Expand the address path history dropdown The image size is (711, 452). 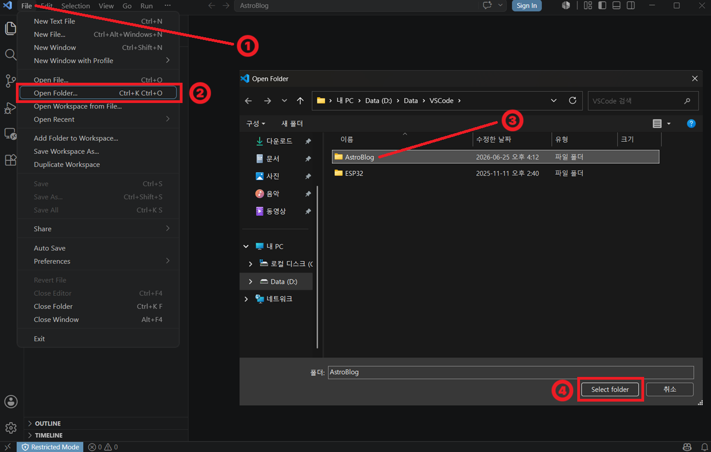tap(554, 101)
